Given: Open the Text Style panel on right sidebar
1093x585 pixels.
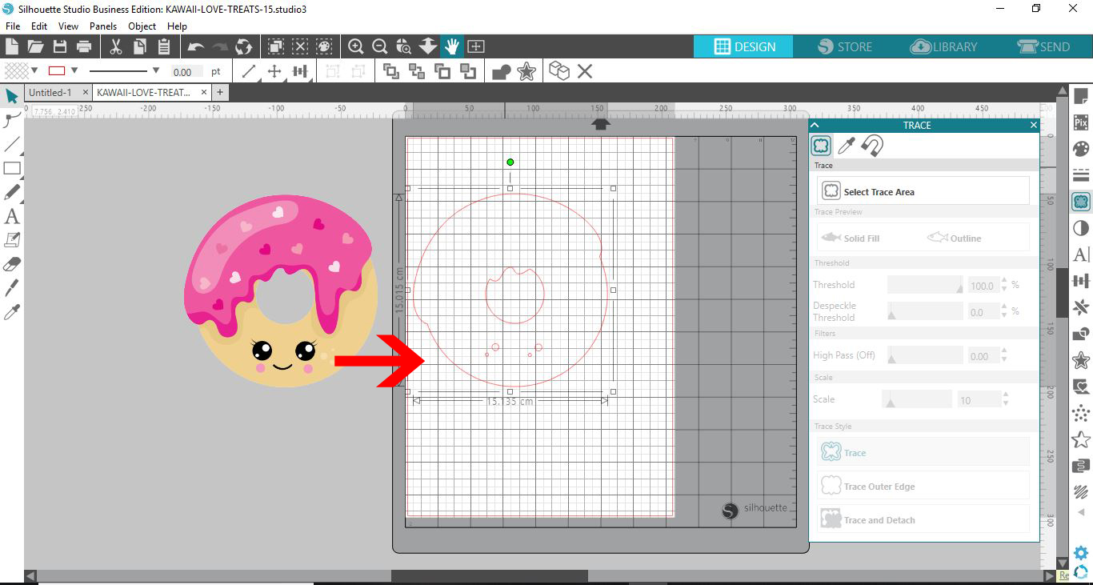Looking at the screenshot, I should [1081, 254].
